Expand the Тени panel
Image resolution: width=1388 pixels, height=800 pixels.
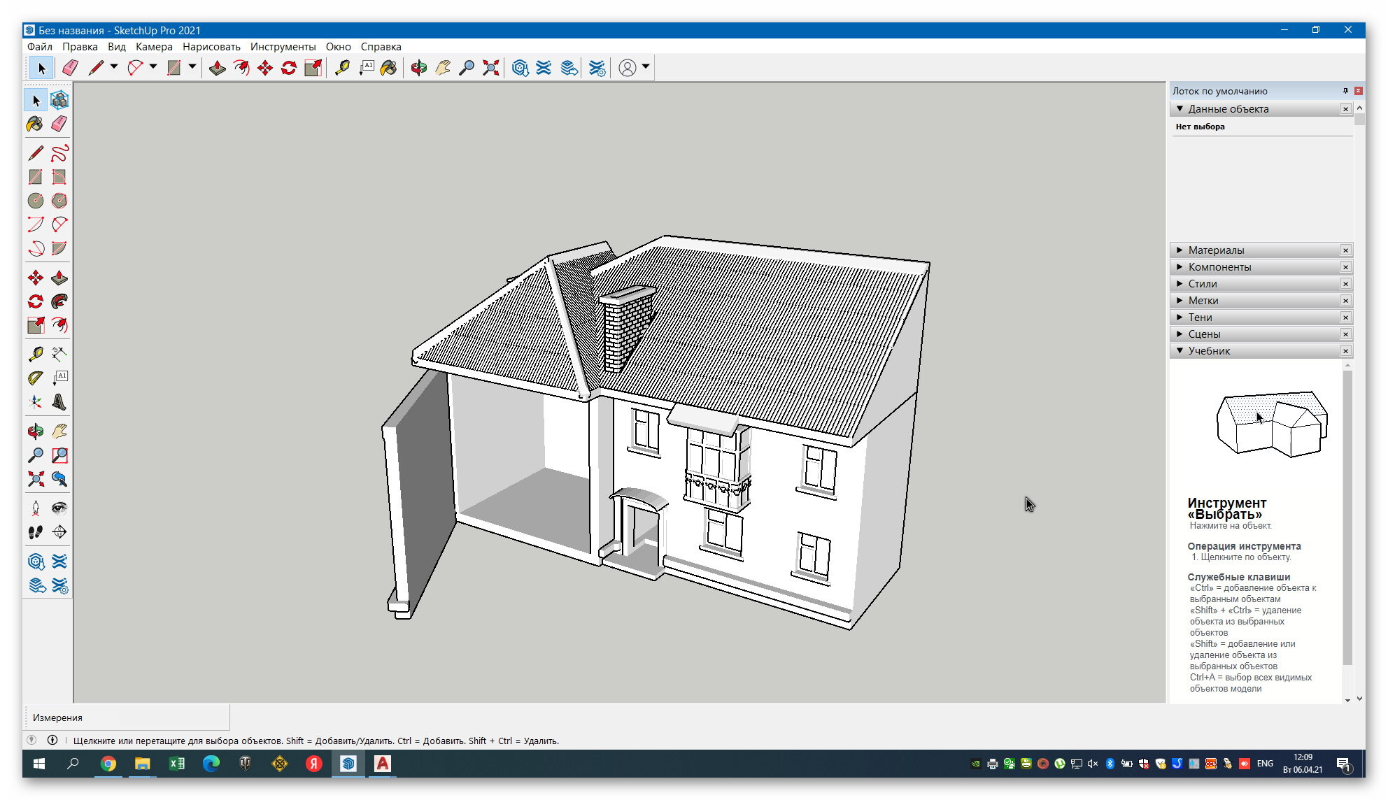1200,317
